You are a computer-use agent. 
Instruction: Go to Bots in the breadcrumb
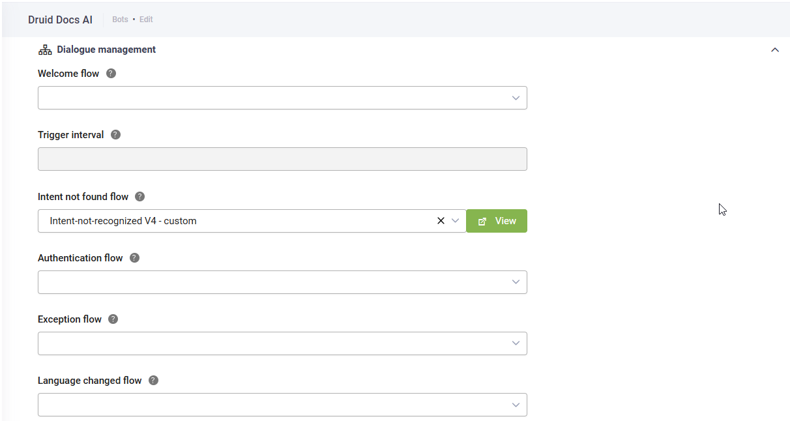tap(120, 20)
